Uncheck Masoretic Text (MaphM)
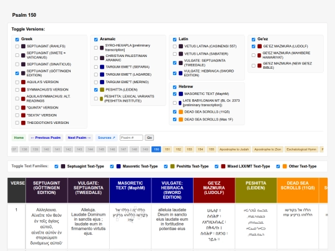335x251 pixels. coord(174,94)
